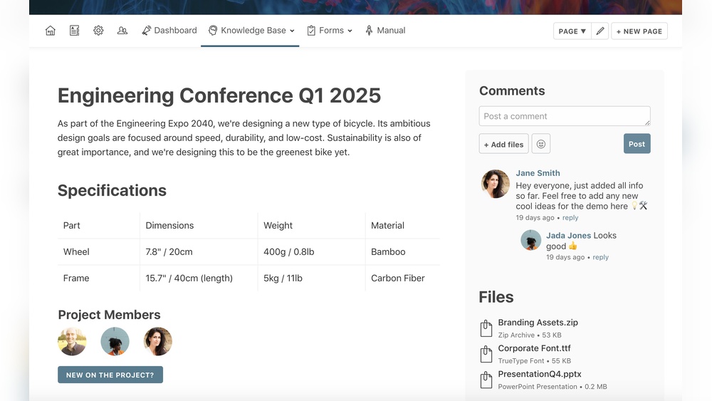This screenshot has height=401, width=712.
Task: Open the news page icon in navbar
Action: click(75, 31)
